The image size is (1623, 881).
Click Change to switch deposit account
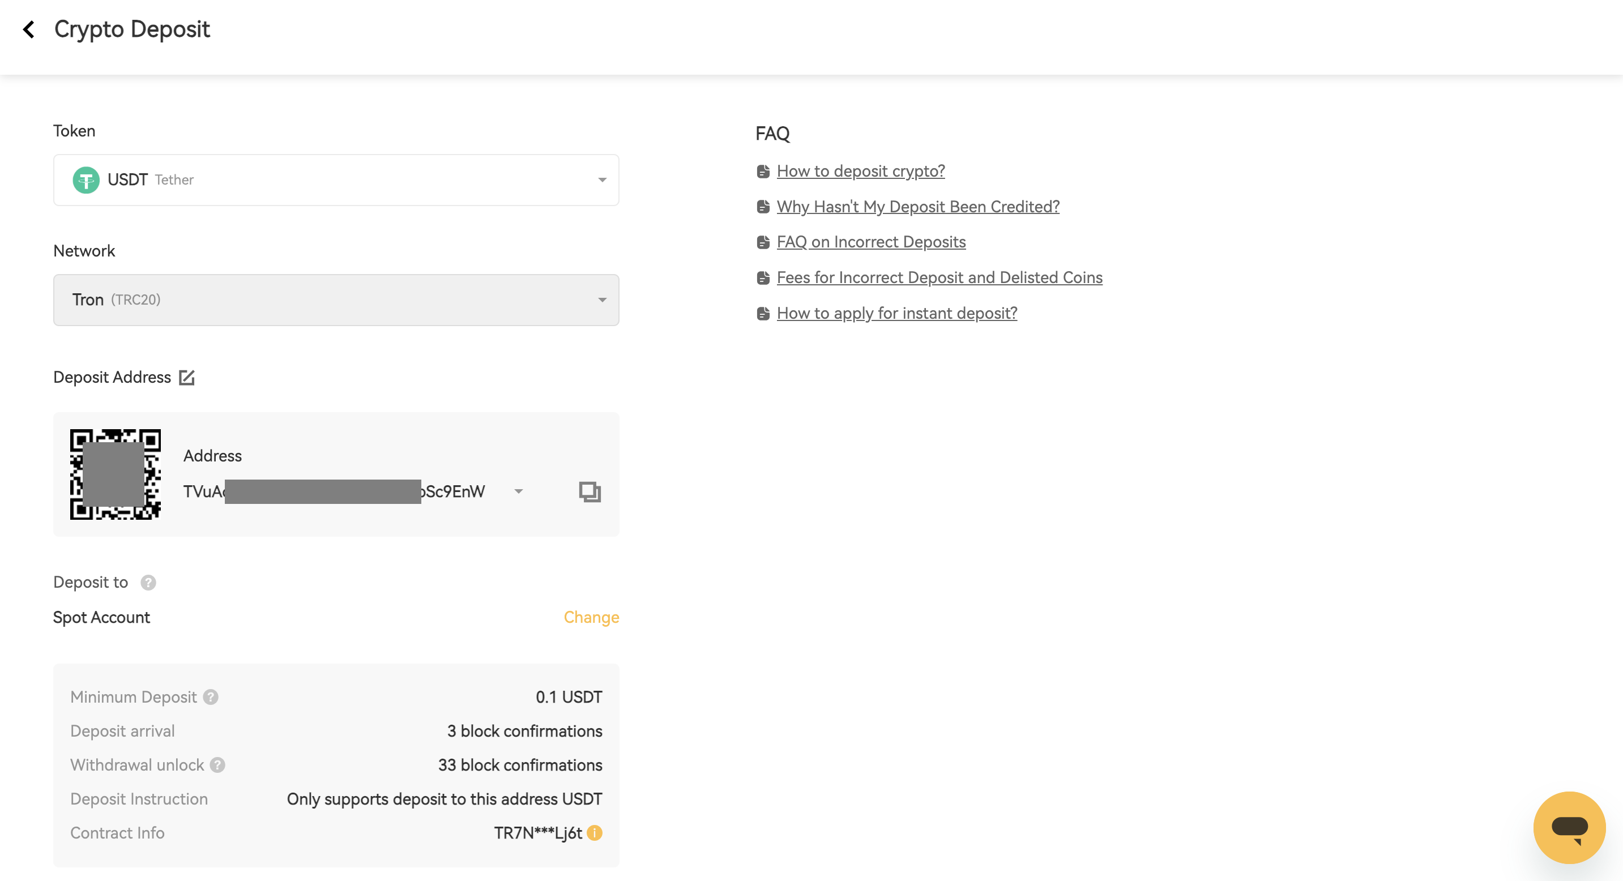click(591, 617)
